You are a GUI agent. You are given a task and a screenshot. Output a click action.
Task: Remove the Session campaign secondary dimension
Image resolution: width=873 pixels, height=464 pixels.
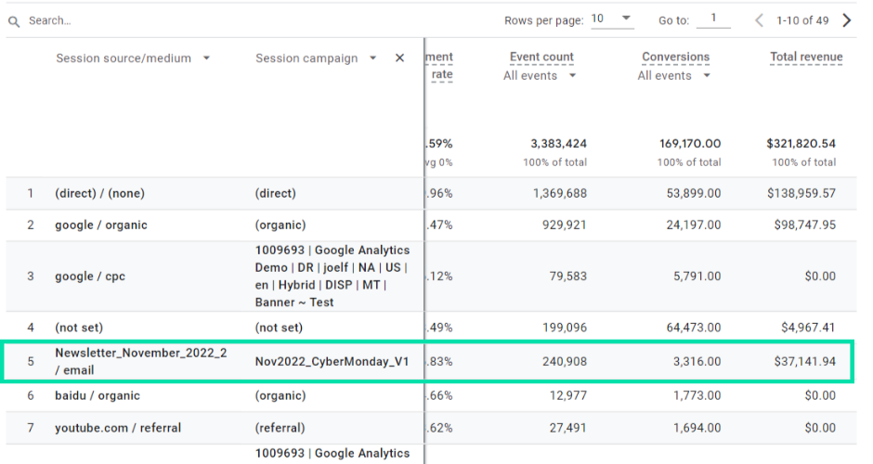[x=400, y=58]
